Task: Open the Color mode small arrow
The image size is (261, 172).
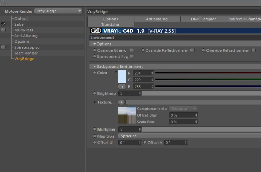Action: click(116, 72)
